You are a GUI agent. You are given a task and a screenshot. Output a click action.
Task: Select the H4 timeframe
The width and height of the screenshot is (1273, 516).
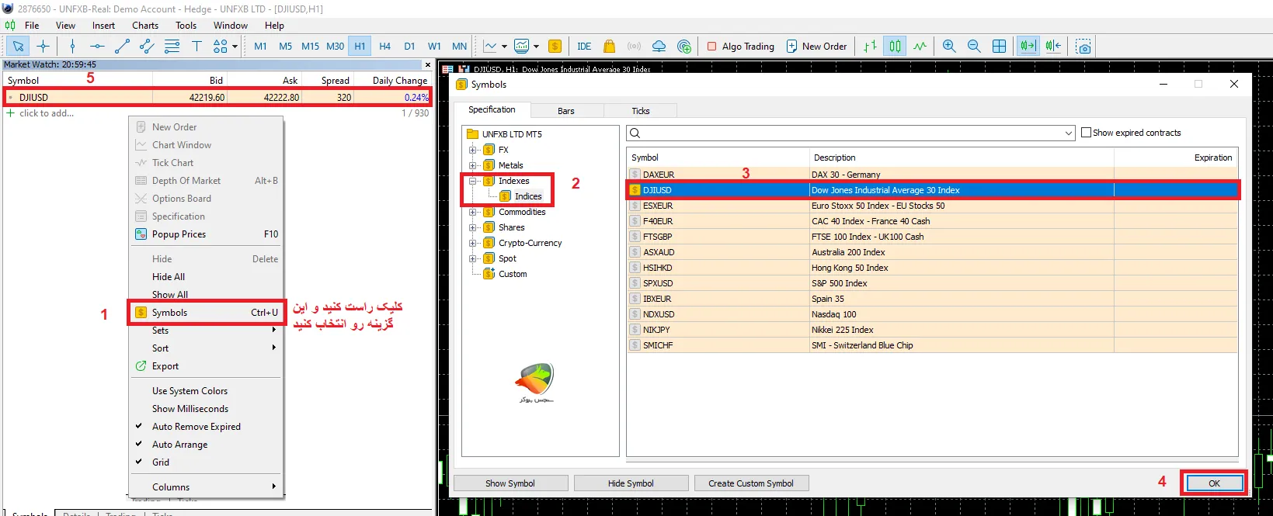click(x=384, y=47)
